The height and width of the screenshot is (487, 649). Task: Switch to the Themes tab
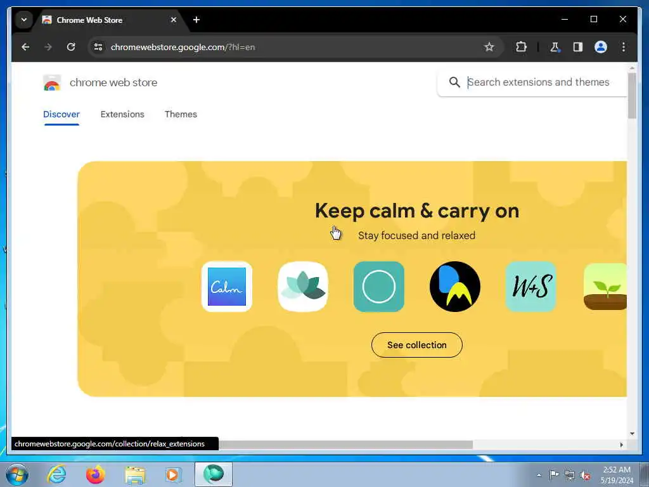(x=181, y=114)
